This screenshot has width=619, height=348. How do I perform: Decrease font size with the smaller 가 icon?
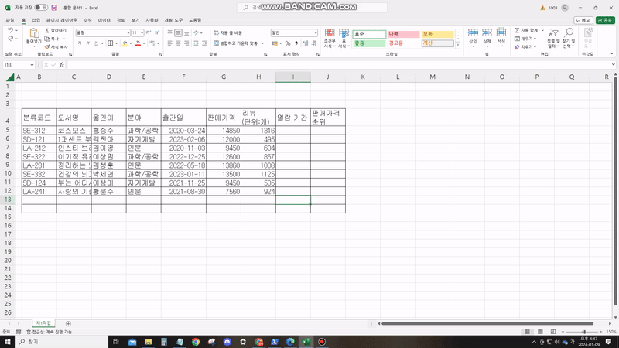(157, 32)
